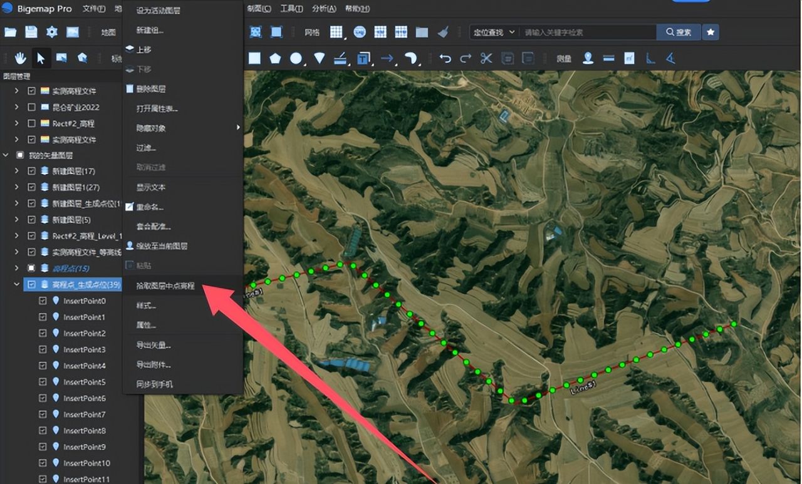Image resolution: width=802 pixels, height=484 pixels.
Task: Click the star favorites button
Action: [711, 32]
